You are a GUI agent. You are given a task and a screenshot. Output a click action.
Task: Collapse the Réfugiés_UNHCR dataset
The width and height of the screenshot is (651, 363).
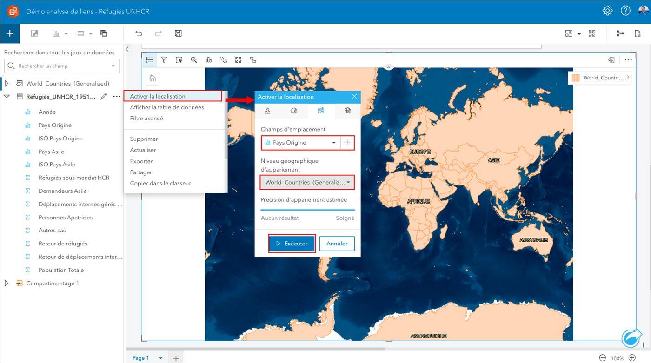tap(7, 97)
